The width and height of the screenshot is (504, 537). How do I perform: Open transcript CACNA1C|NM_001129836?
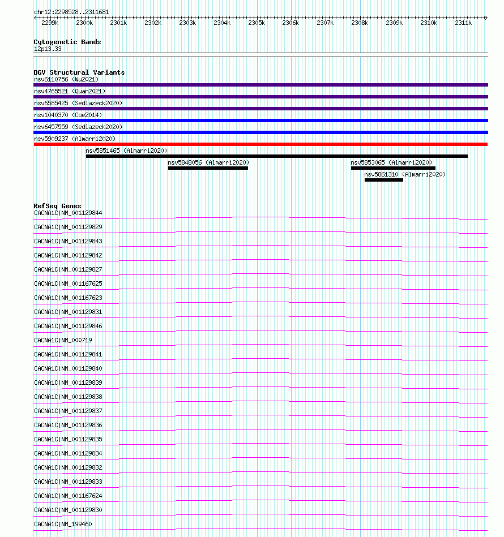68,426
